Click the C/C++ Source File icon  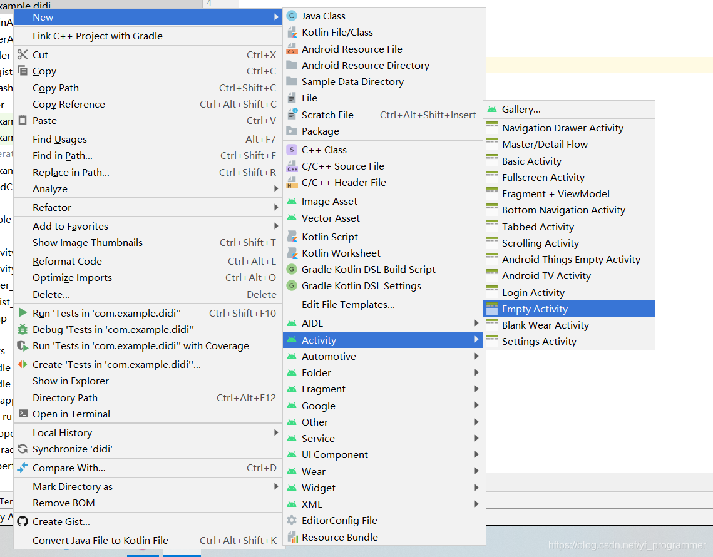tap(292, 166)
